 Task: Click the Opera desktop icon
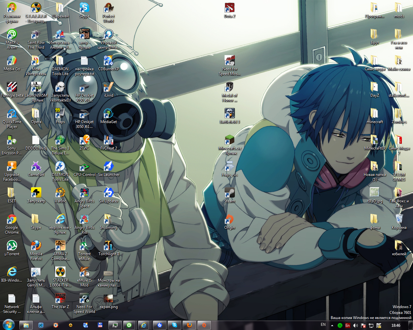coord(36,116)
